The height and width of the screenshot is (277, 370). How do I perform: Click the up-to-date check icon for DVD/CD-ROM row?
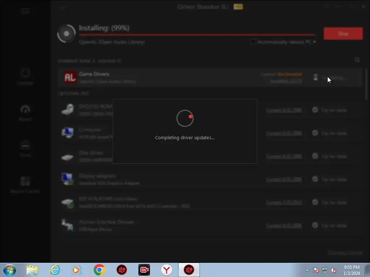[x=315, y=110]
